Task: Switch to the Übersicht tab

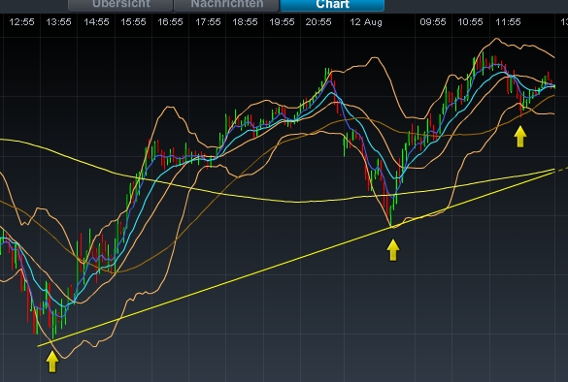Action: [x=120, y=5]
